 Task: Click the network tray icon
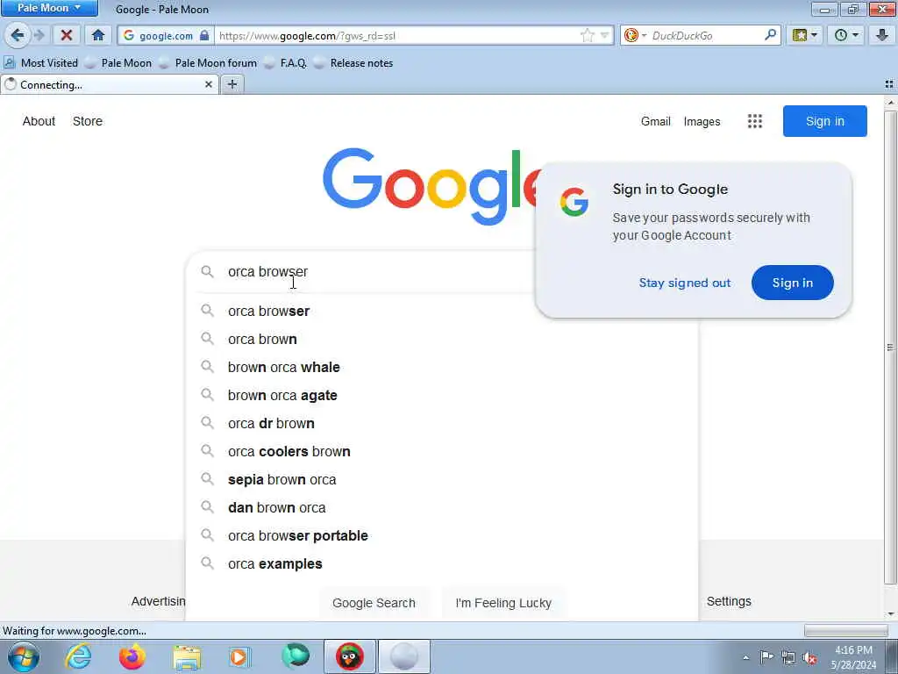coord(788,657)
